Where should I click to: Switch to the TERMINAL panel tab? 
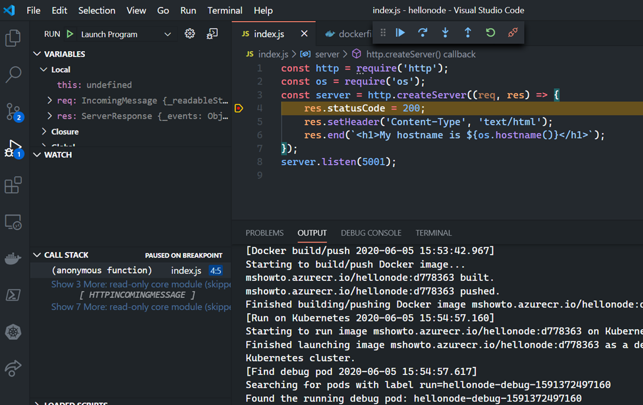tap(433, 233)
